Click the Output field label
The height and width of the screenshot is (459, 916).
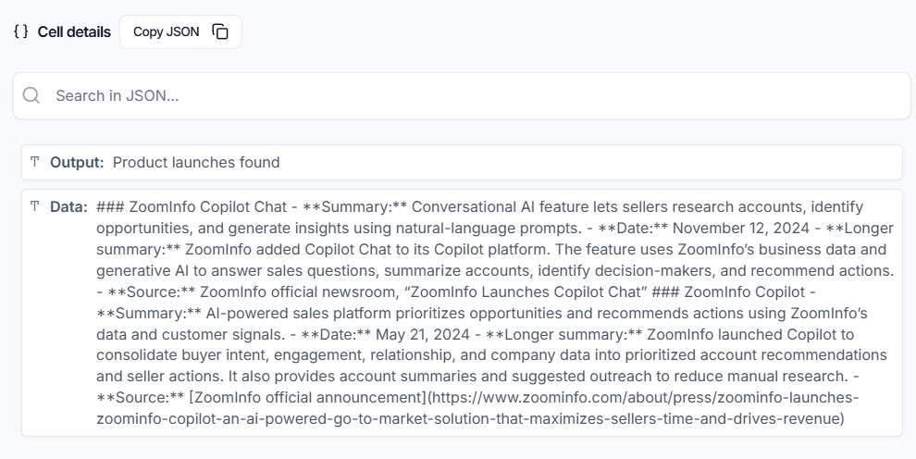coord(77,162)
